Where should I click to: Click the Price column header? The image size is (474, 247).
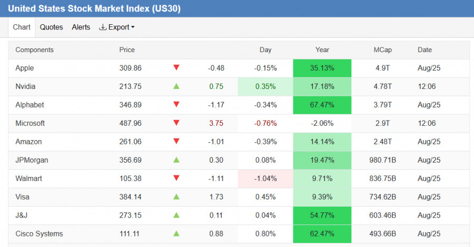127,50
